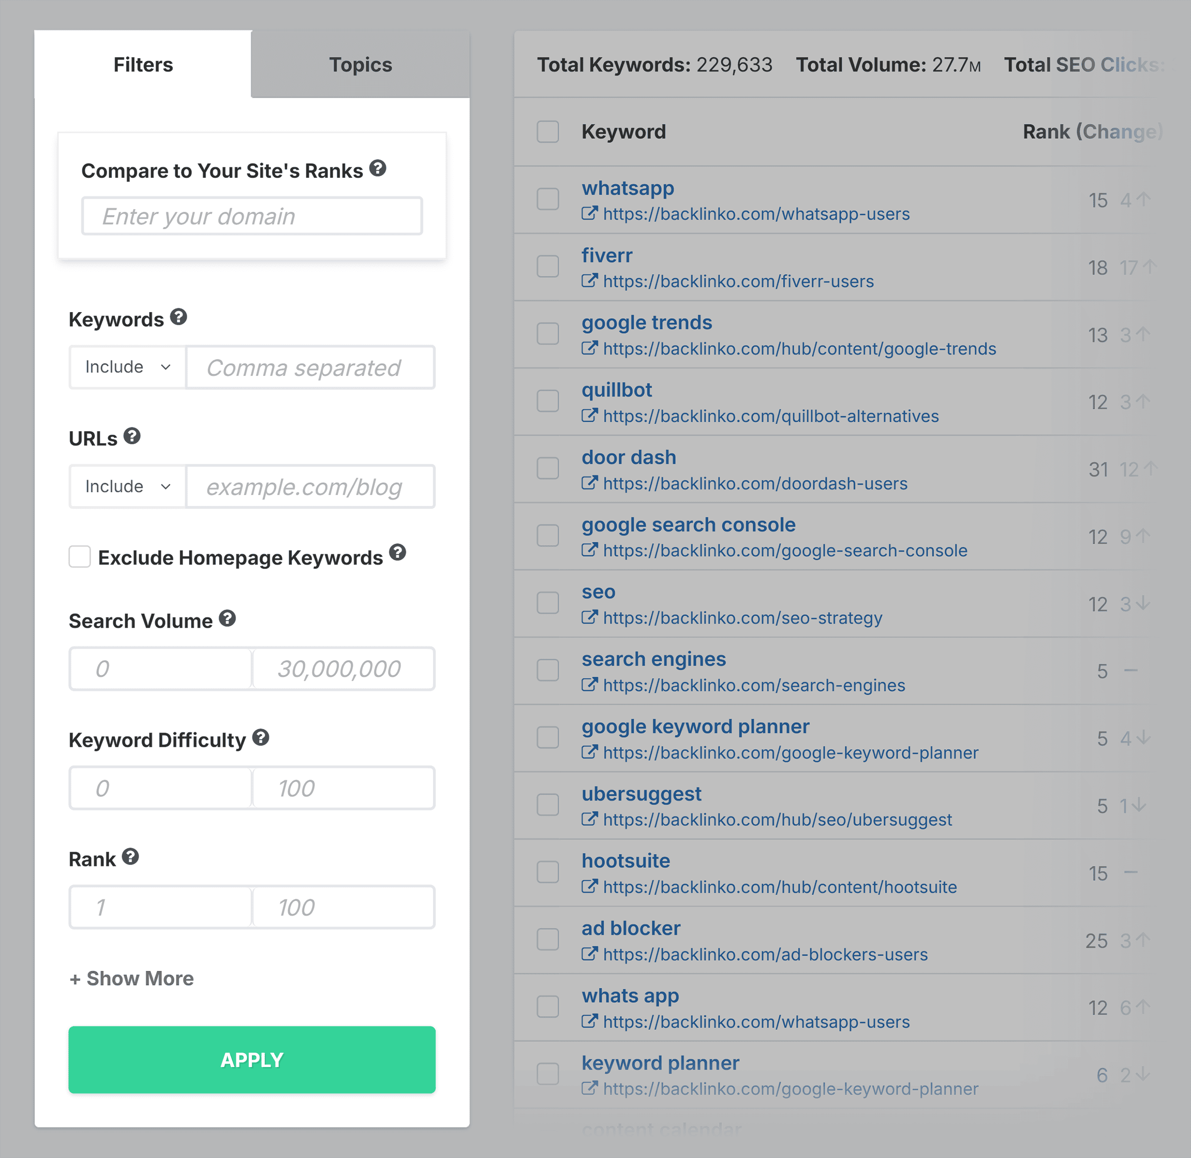Click the example.com/blog URL input
Viewport: 1191px width, 1158px height.
[x=311, y=487]
